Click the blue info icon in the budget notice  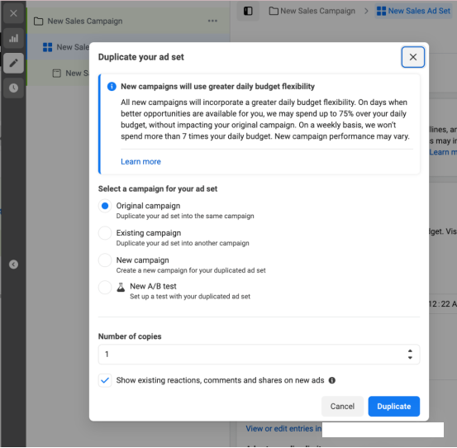click(112, 87)
